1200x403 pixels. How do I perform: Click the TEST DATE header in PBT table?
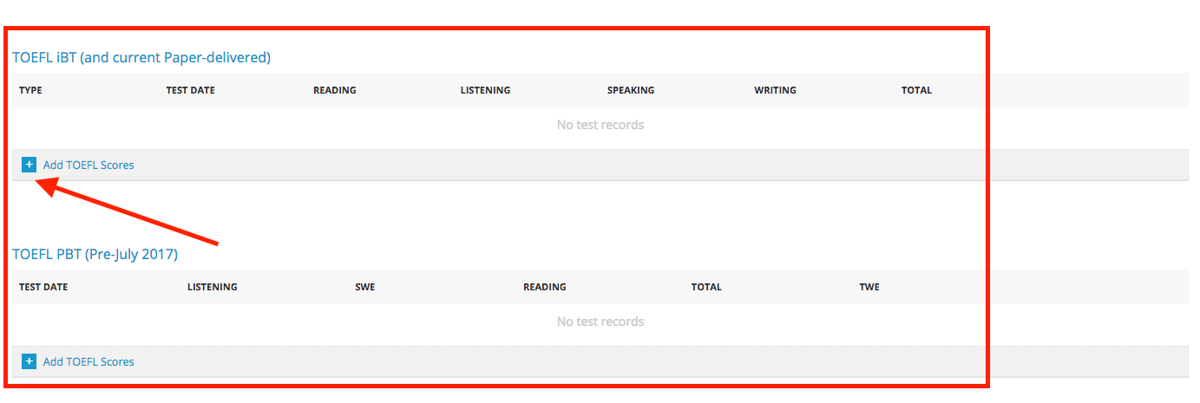43,287
